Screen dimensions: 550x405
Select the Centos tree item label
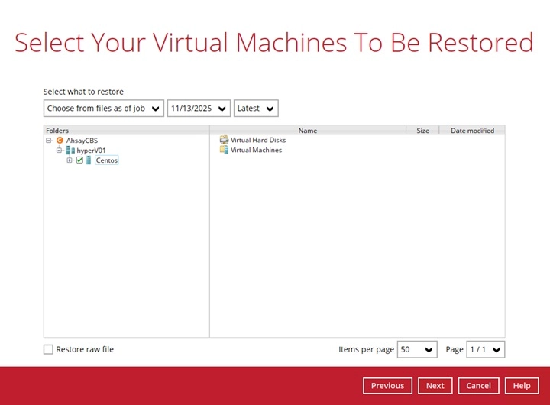(x=107, y=160)
